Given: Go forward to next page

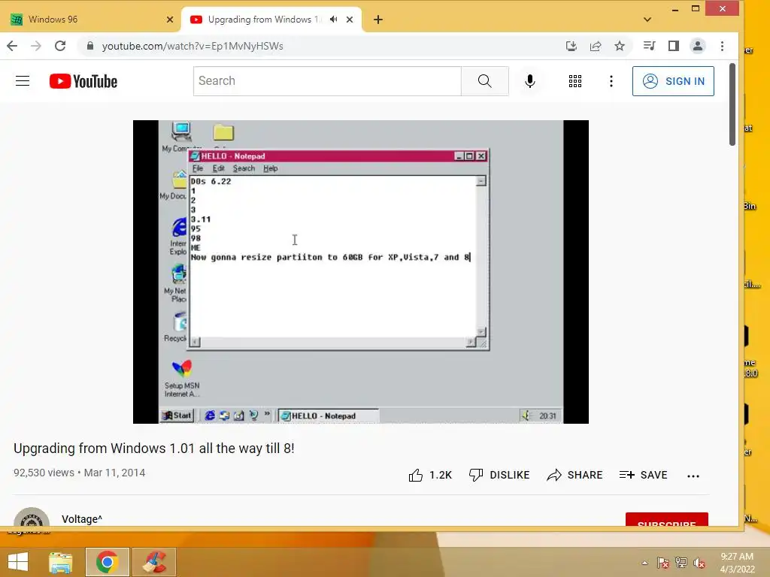Looking at the screenshot, I should 36,46.
